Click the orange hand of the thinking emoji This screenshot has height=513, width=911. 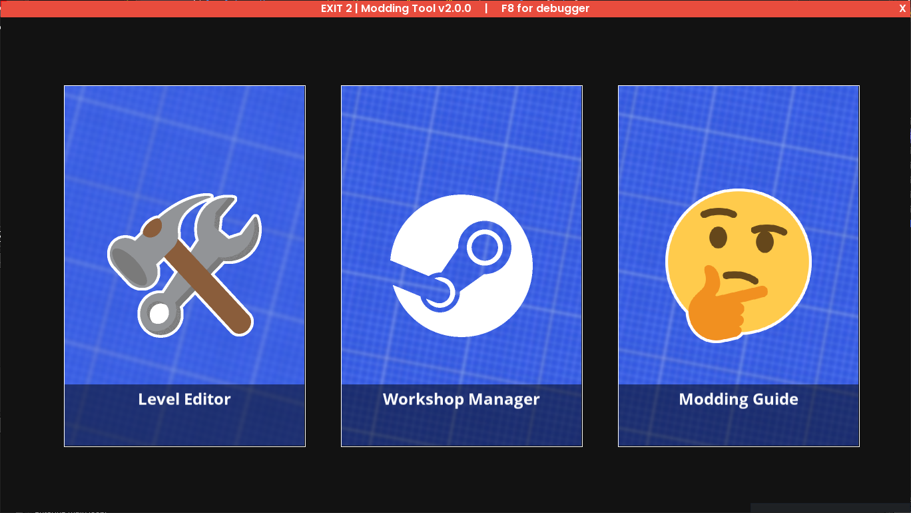click(716, 306)
